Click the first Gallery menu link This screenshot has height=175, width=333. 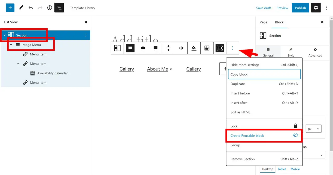tap(127, 69)
